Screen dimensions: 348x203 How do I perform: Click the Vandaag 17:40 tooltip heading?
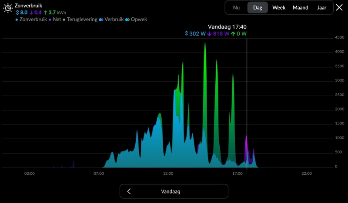click(227, 27)
